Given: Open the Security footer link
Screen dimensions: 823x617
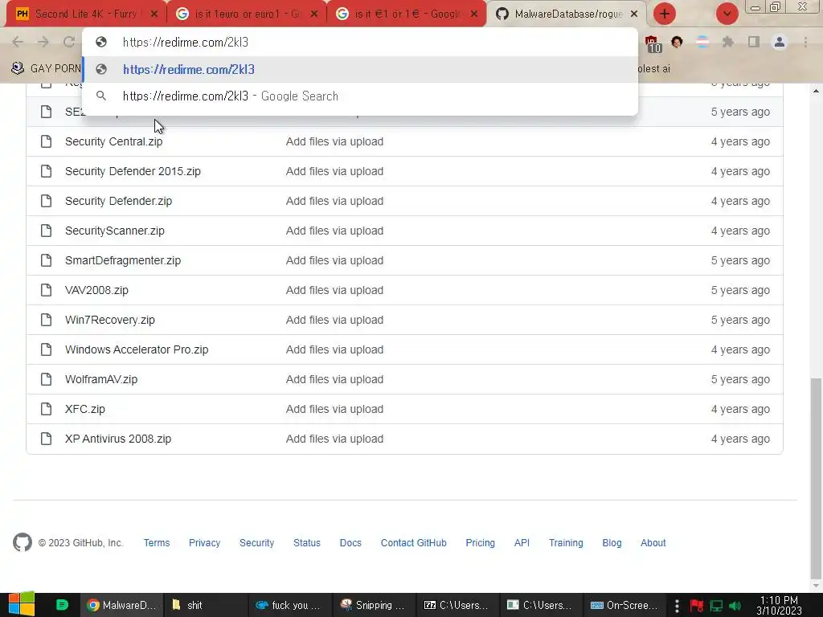Looking at the screenshot, I should (x=256, y=543).
